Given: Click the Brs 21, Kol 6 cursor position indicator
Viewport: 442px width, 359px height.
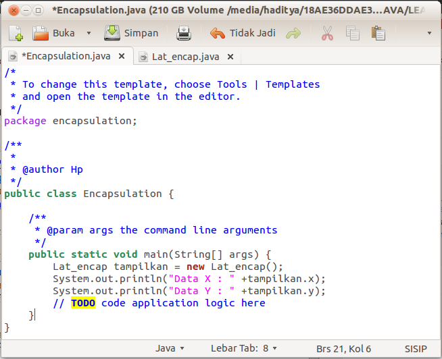Looking at the screenshot, I should (343, 349).
